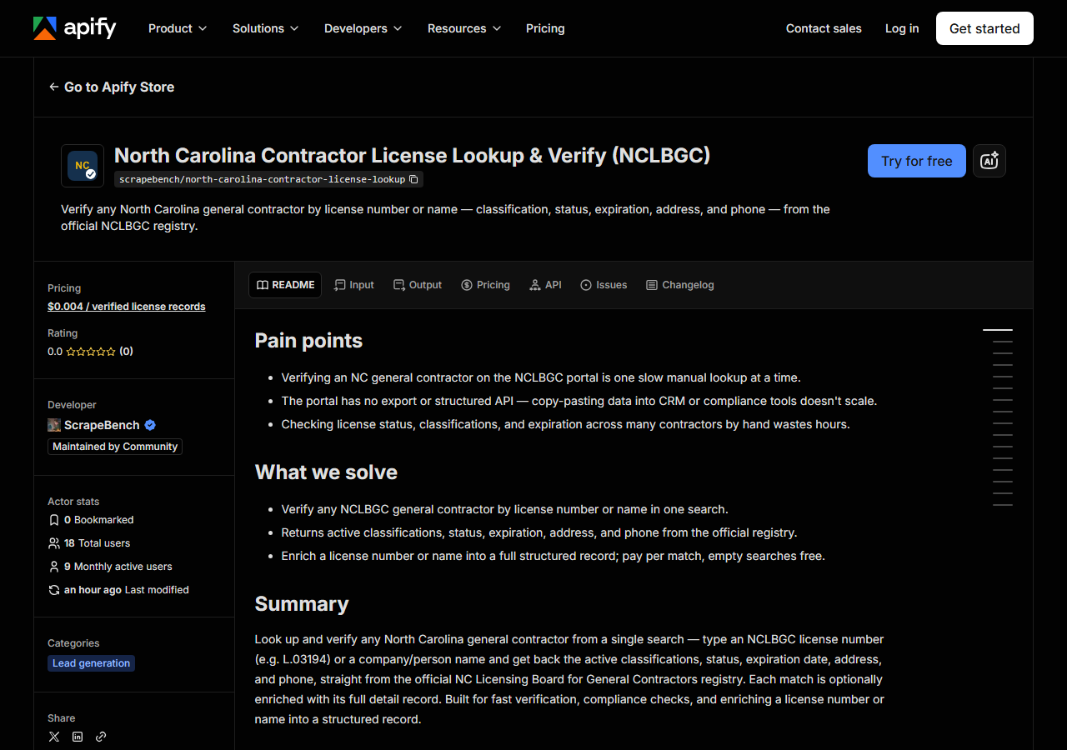Click the $0.004 / verified license records link
The width and height of the screenshot is (1067, 750).
127,307
